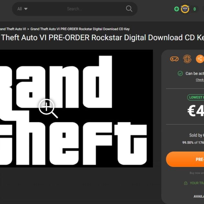Click the magnifying glass search icon
The height and width of the screenshot is (204, 204).
pos(129,9)
